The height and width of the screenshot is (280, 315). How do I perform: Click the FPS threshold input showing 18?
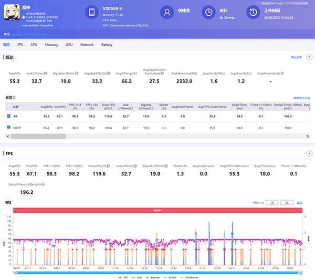271,202
